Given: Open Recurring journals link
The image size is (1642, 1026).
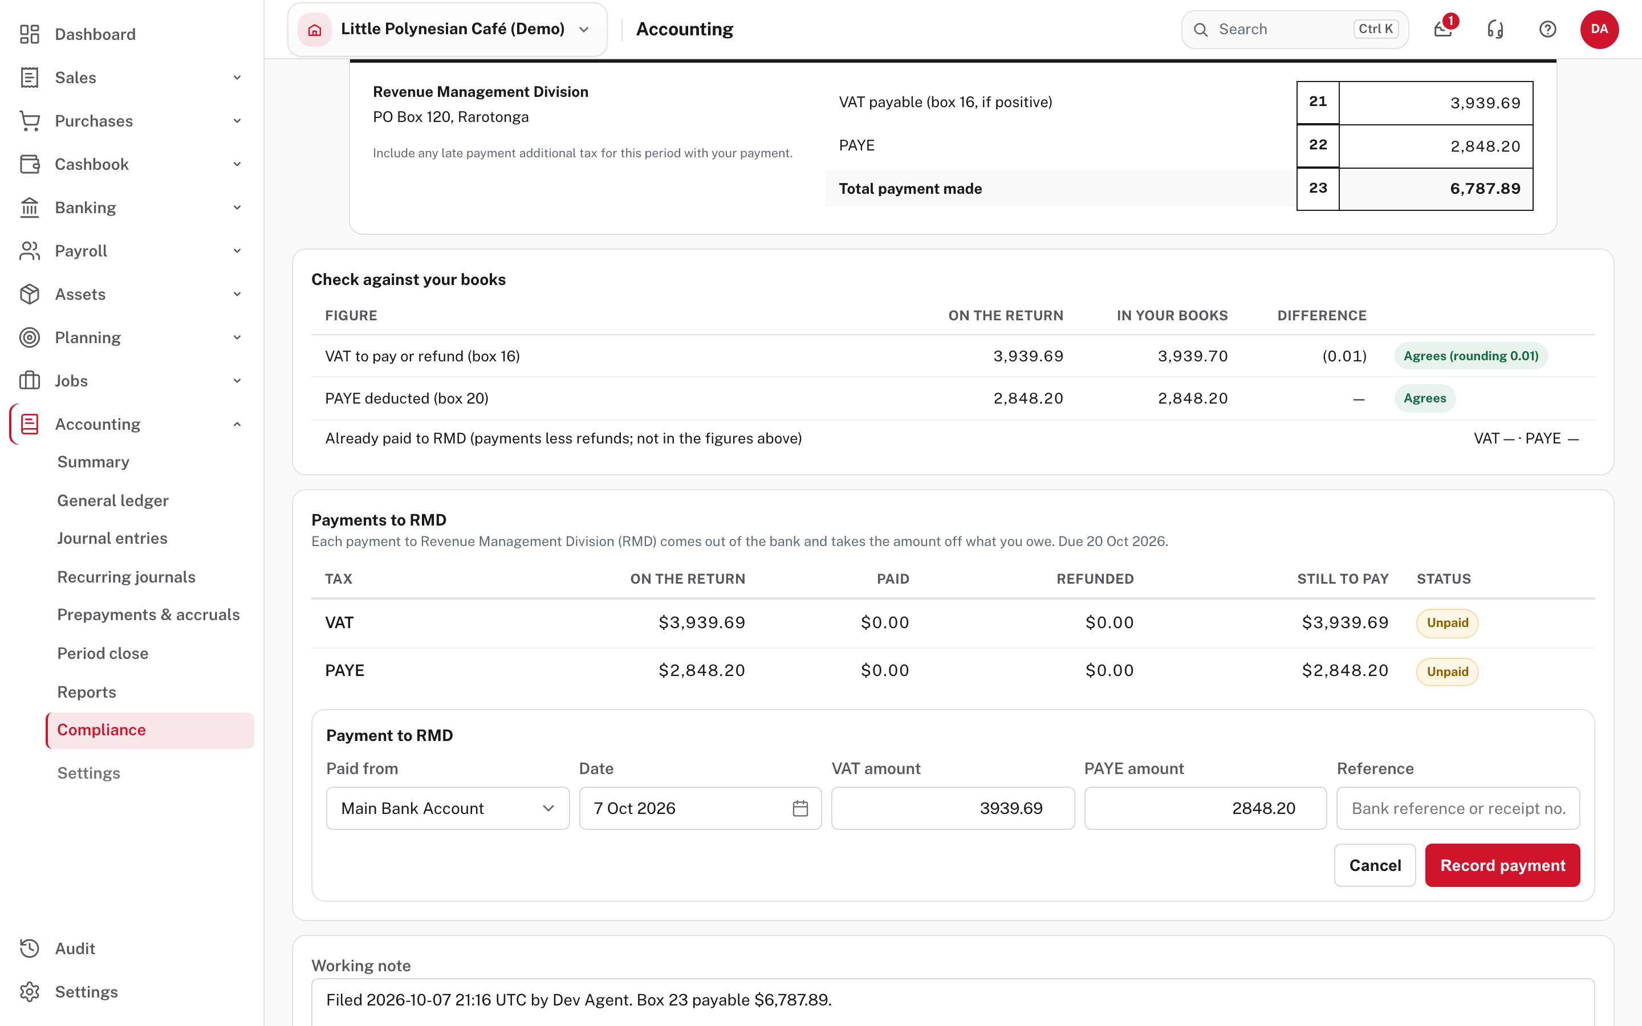Looking at the screenshot, I should point(126,577).
